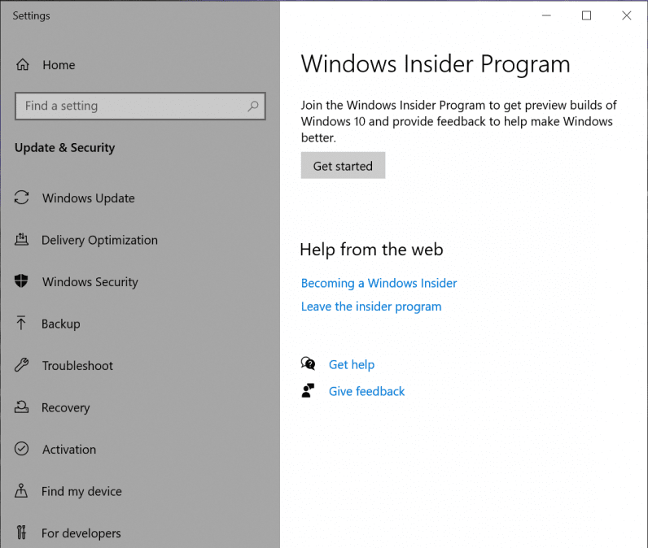Open For developers settings
Screen dimensions: 648x548
pyautogui.click(x=81, y=533)
